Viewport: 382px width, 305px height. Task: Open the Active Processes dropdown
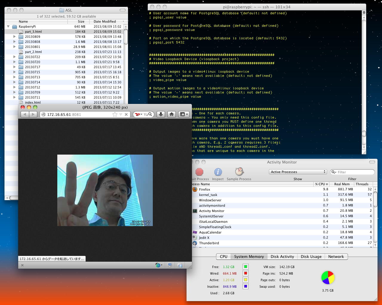(298, 172)
